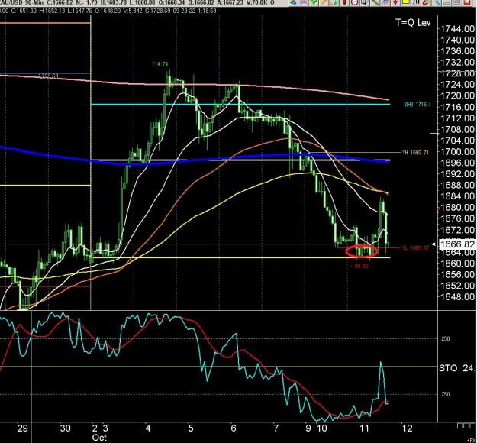Click the 1696.00 price axis label

pyautogui.click(x=457, y=163)
